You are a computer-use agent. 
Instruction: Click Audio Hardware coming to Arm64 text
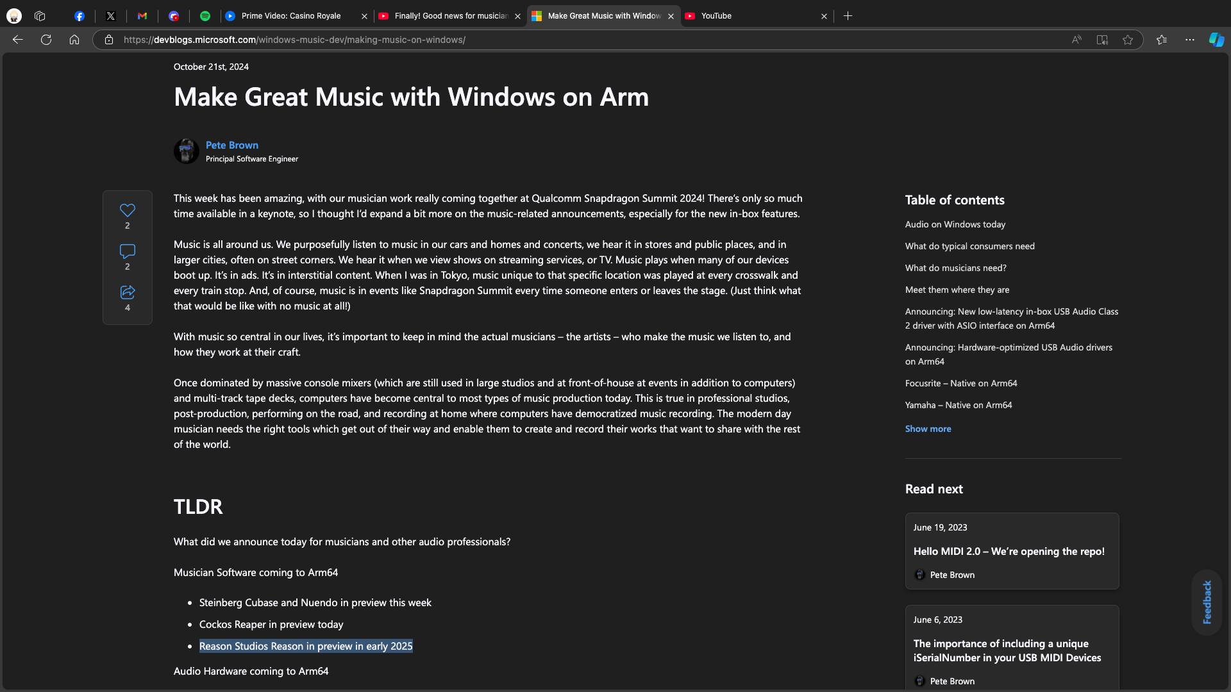coord(251,671)
